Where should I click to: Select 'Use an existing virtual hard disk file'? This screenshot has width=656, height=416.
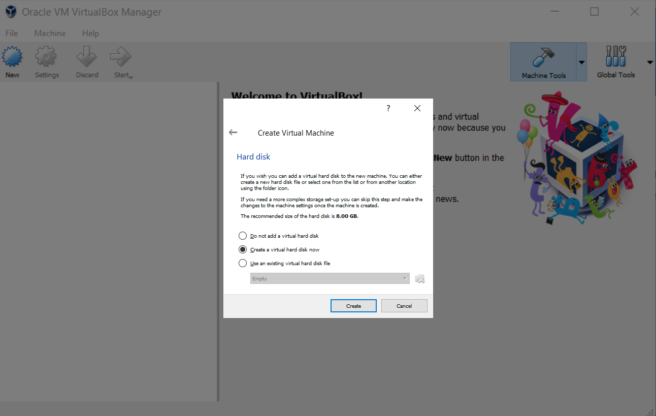click(284, 263)
